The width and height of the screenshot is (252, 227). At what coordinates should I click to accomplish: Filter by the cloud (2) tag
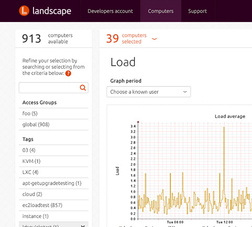click(x=53, y=194)
